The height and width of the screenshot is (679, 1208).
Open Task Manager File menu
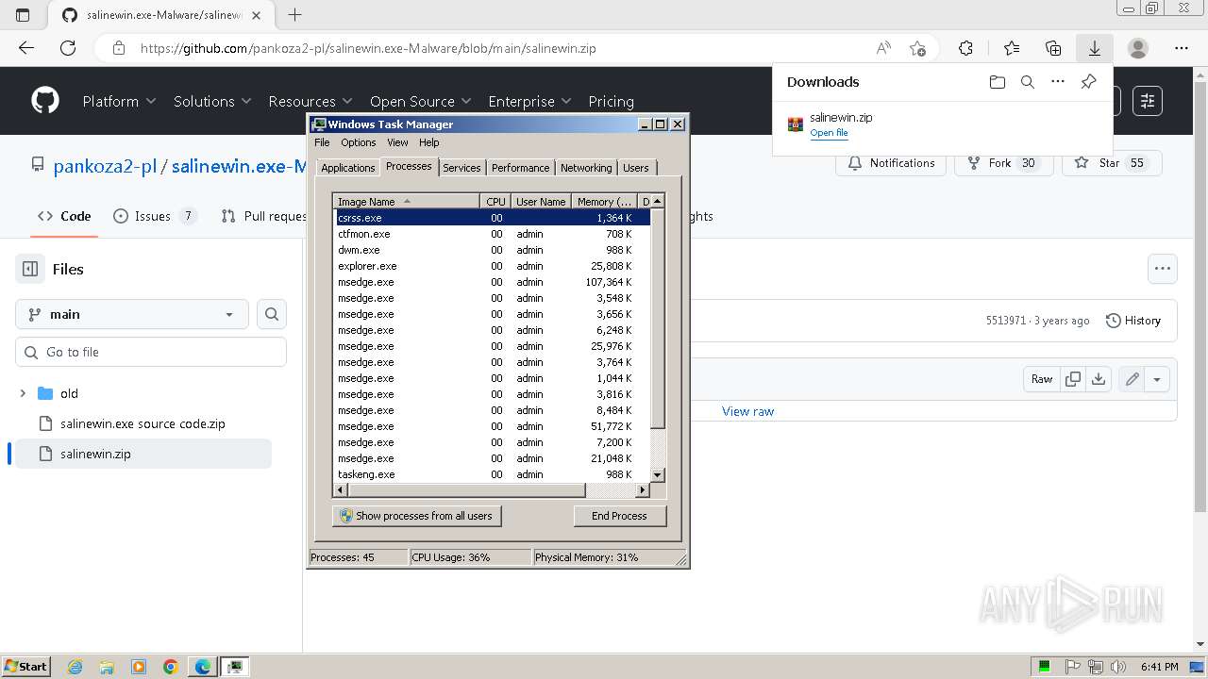(322, 142)
